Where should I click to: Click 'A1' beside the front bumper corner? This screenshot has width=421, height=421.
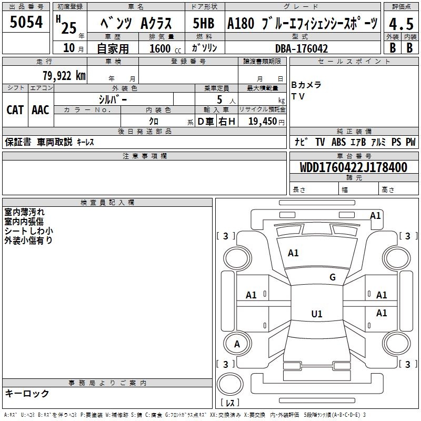[375, 216]
